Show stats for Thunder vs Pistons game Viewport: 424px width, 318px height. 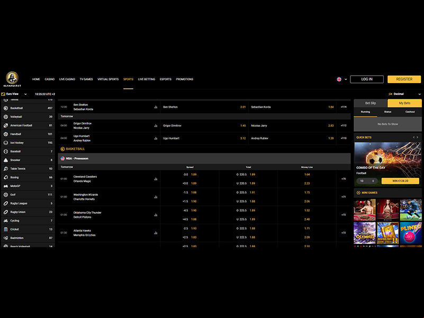(x=156, y=215)
